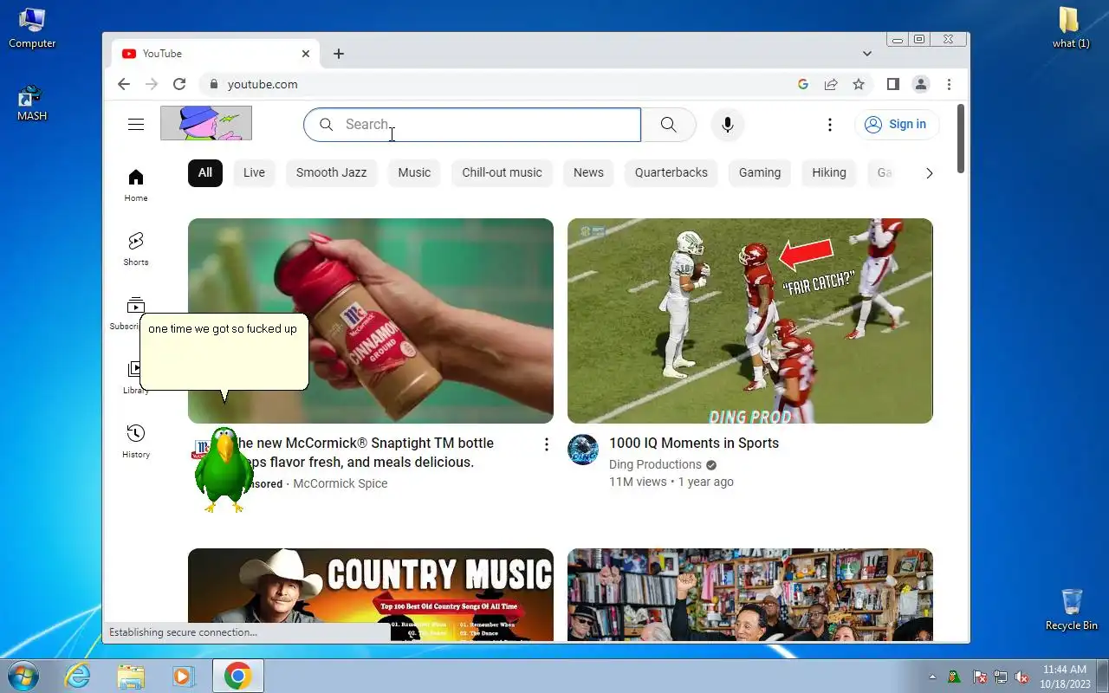Click the address bar URL youtube.com
1109x693 pixels.
tap(263, 84)
